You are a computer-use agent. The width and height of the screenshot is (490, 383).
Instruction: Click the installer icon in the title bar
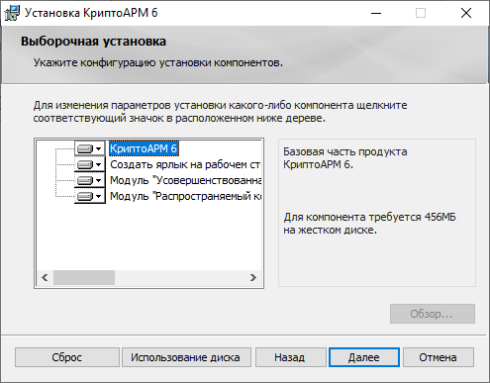pos(12,13)
